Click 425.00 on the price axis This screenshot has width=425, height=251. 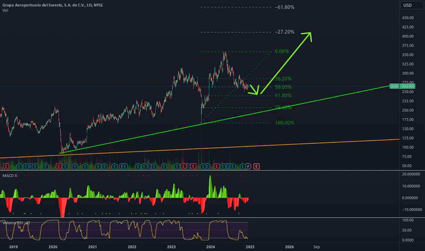(408, 27)
